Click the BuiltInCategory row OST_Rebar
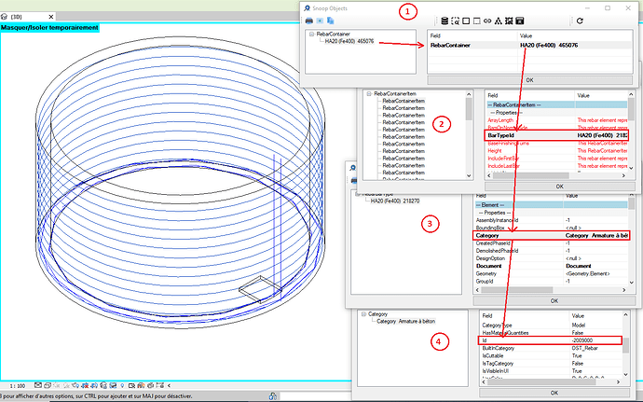 (x=551, y=348)
